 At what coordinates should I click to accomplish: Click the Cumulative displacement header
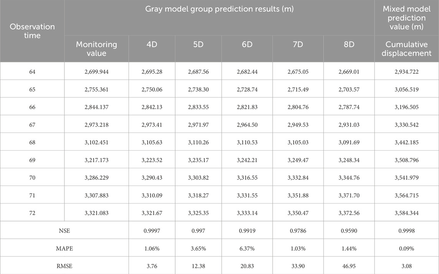pos(406,49)
